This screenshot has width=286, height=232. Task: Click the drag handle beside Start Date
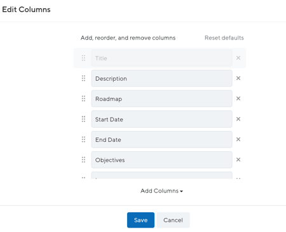pyautogui.click(x=83, y=119)
